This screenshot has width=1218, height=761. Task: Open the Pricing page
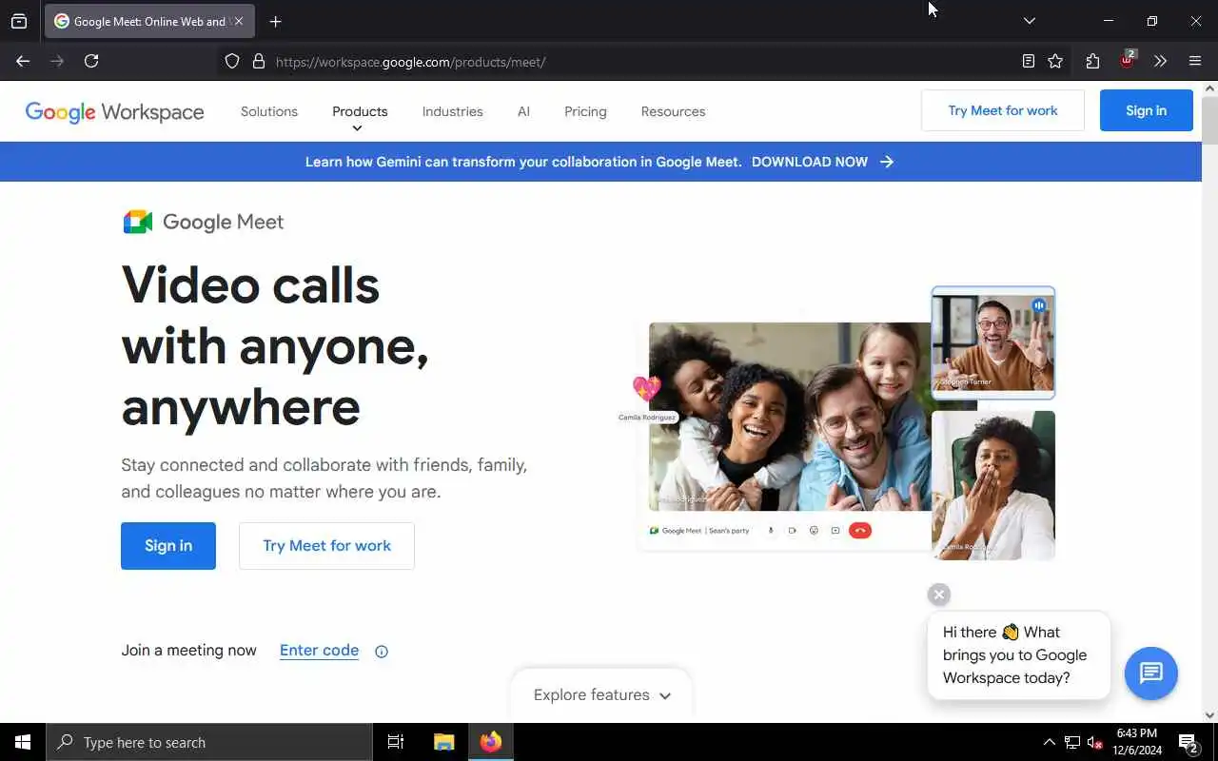coord(585,111)
